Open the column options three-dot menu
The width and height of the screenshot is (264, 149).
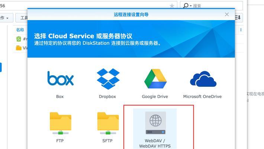(x=241, y=30)
